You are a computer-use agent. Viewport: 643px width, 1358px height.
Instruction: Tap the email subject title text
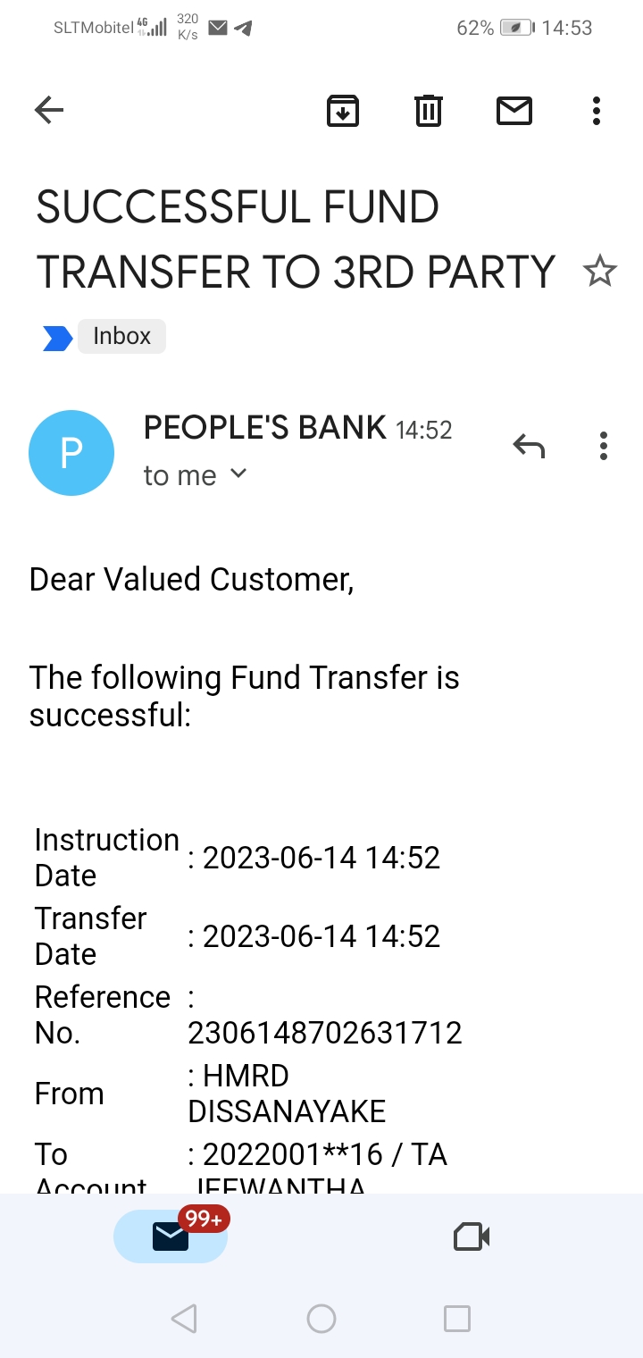(295, 239)
